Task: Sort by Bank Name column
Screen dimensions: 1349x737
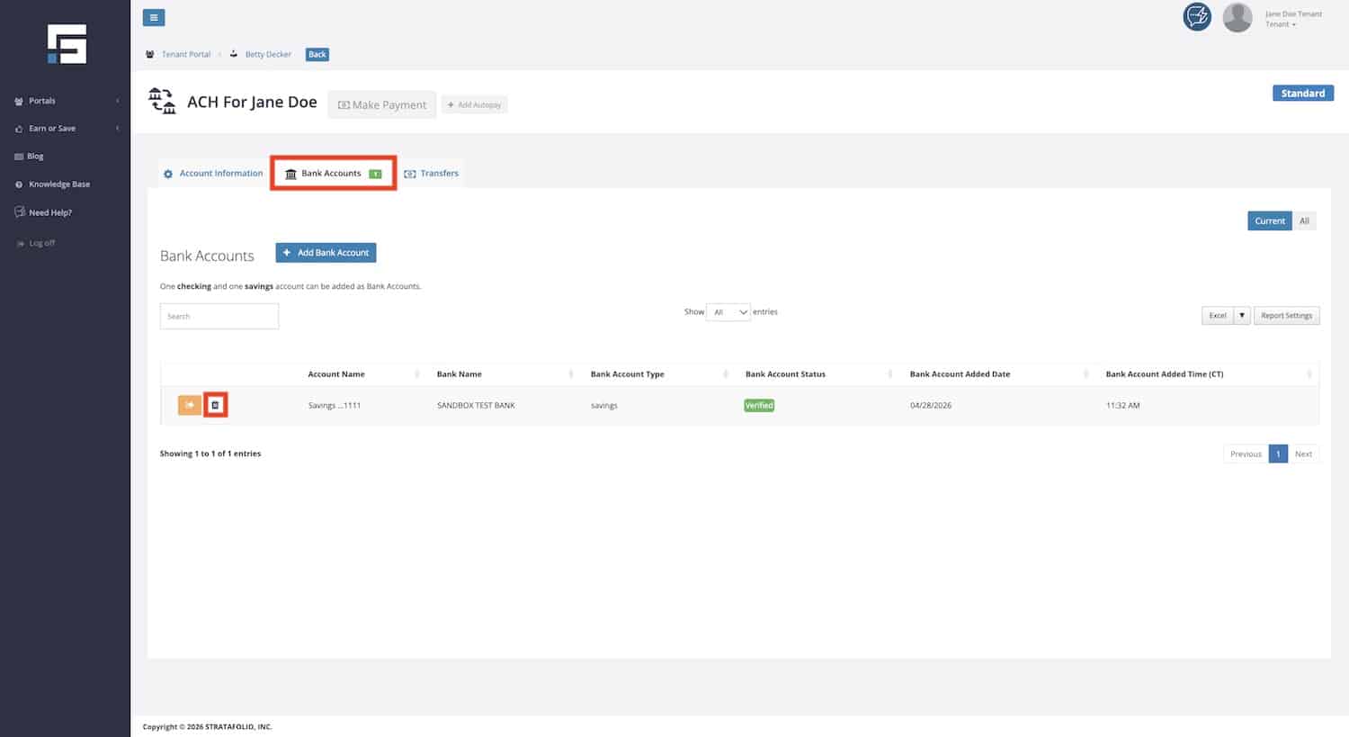Action: 505,374
